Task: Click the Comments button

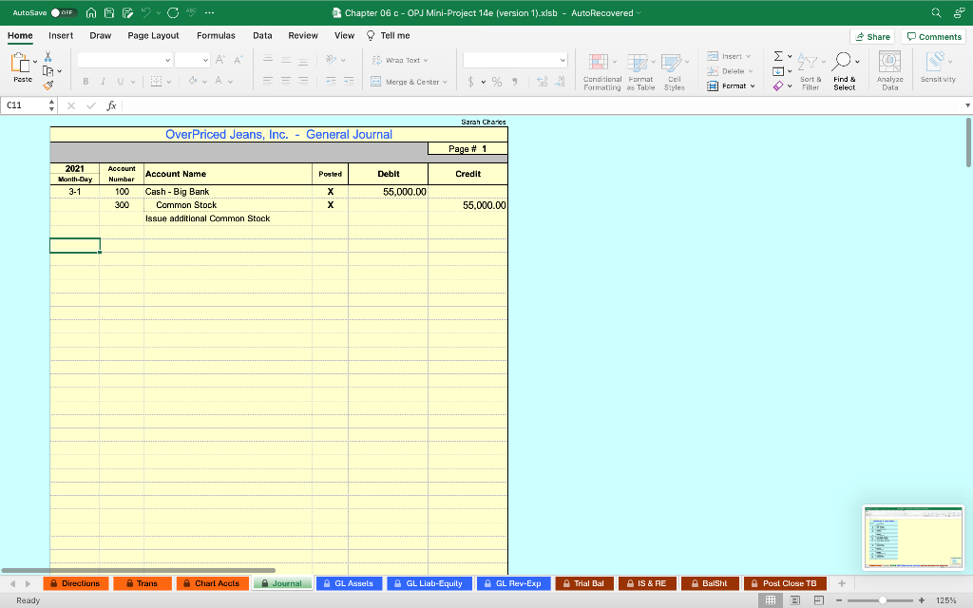Action: 933,35
